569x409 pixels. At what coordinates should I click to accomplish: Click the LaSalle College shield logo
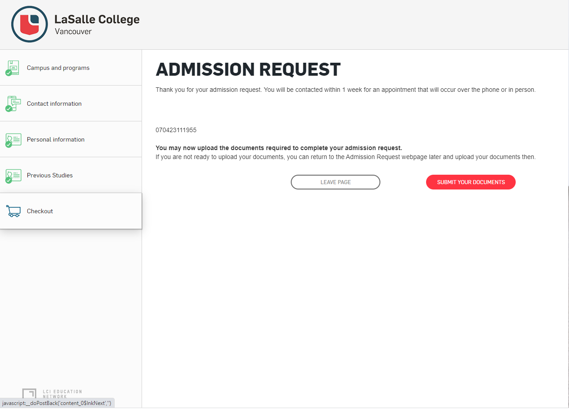pyautogui.click(x=30, y=24)
